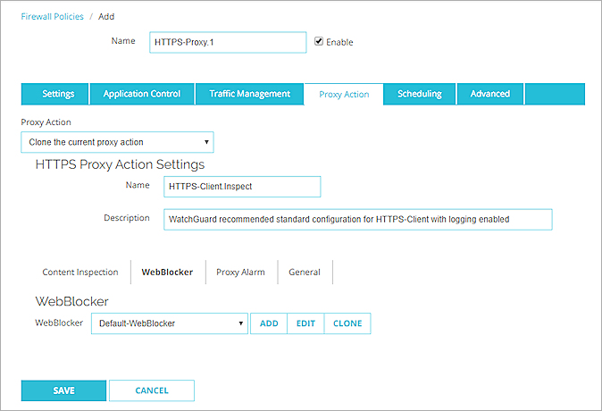Open the Proxy Action dropdown
The width and height of the screenshot is (602, 411).
[117, 142]
